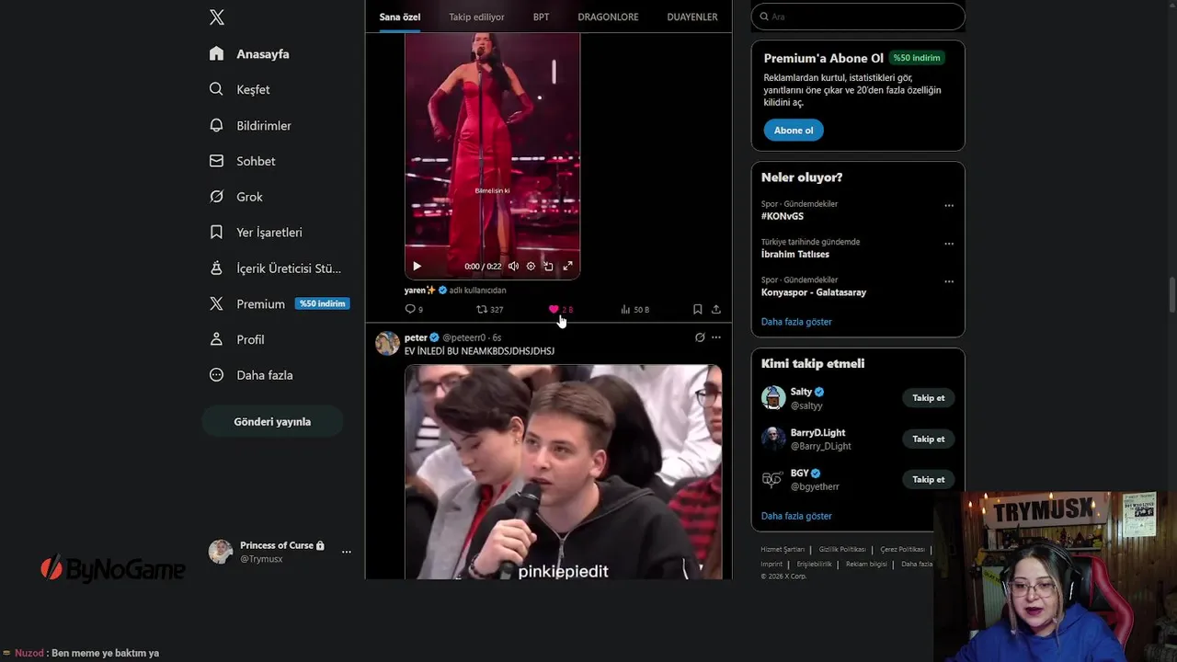Ask Grok about peter's post
Screen dimensions: 1177x662
point(700,337)
